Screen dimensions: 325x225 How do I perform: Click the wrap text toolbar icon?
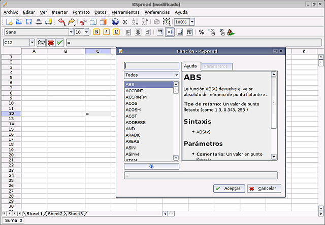(189, 32)
